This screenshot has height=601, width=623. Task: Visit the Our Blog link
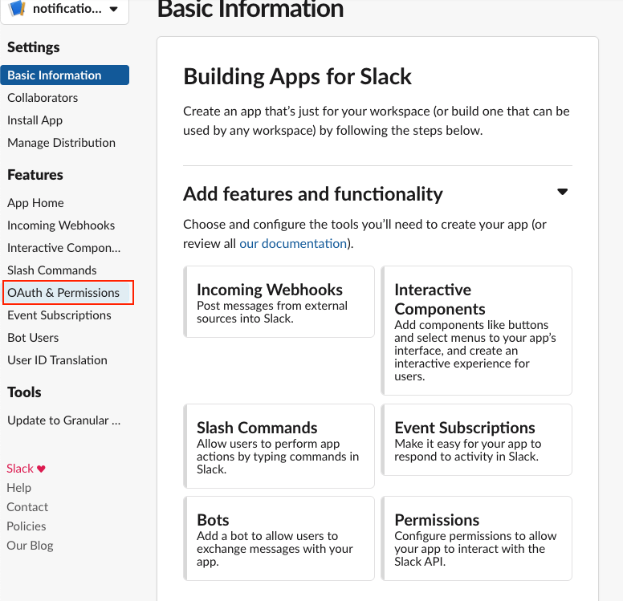[30, 546]
